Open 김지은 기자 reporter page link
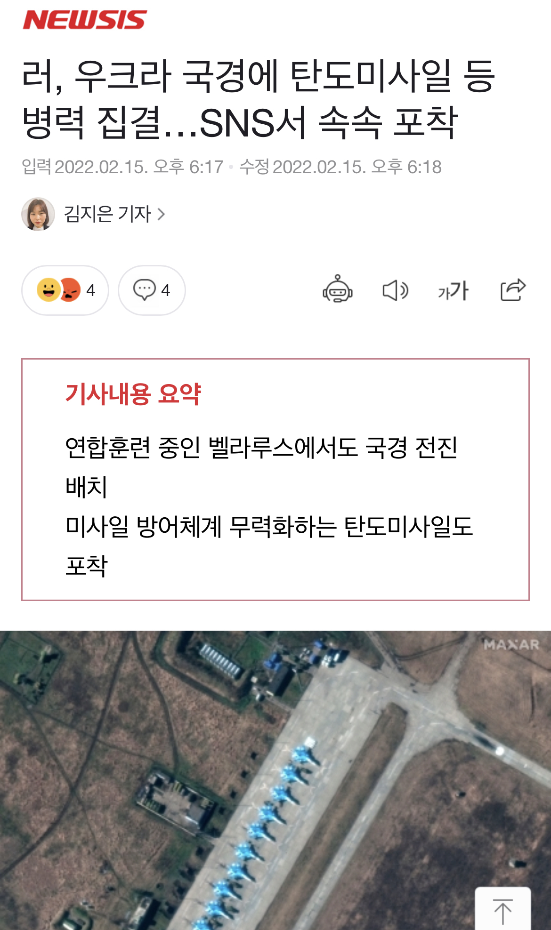The width and height of the screenshot is (551, 930). coord(108,214)
